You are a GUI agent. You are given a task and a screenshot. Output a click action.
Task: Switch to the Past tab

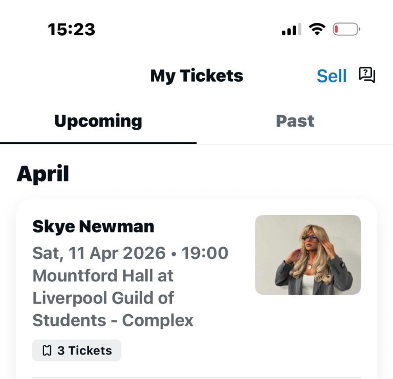pos(295,121)
